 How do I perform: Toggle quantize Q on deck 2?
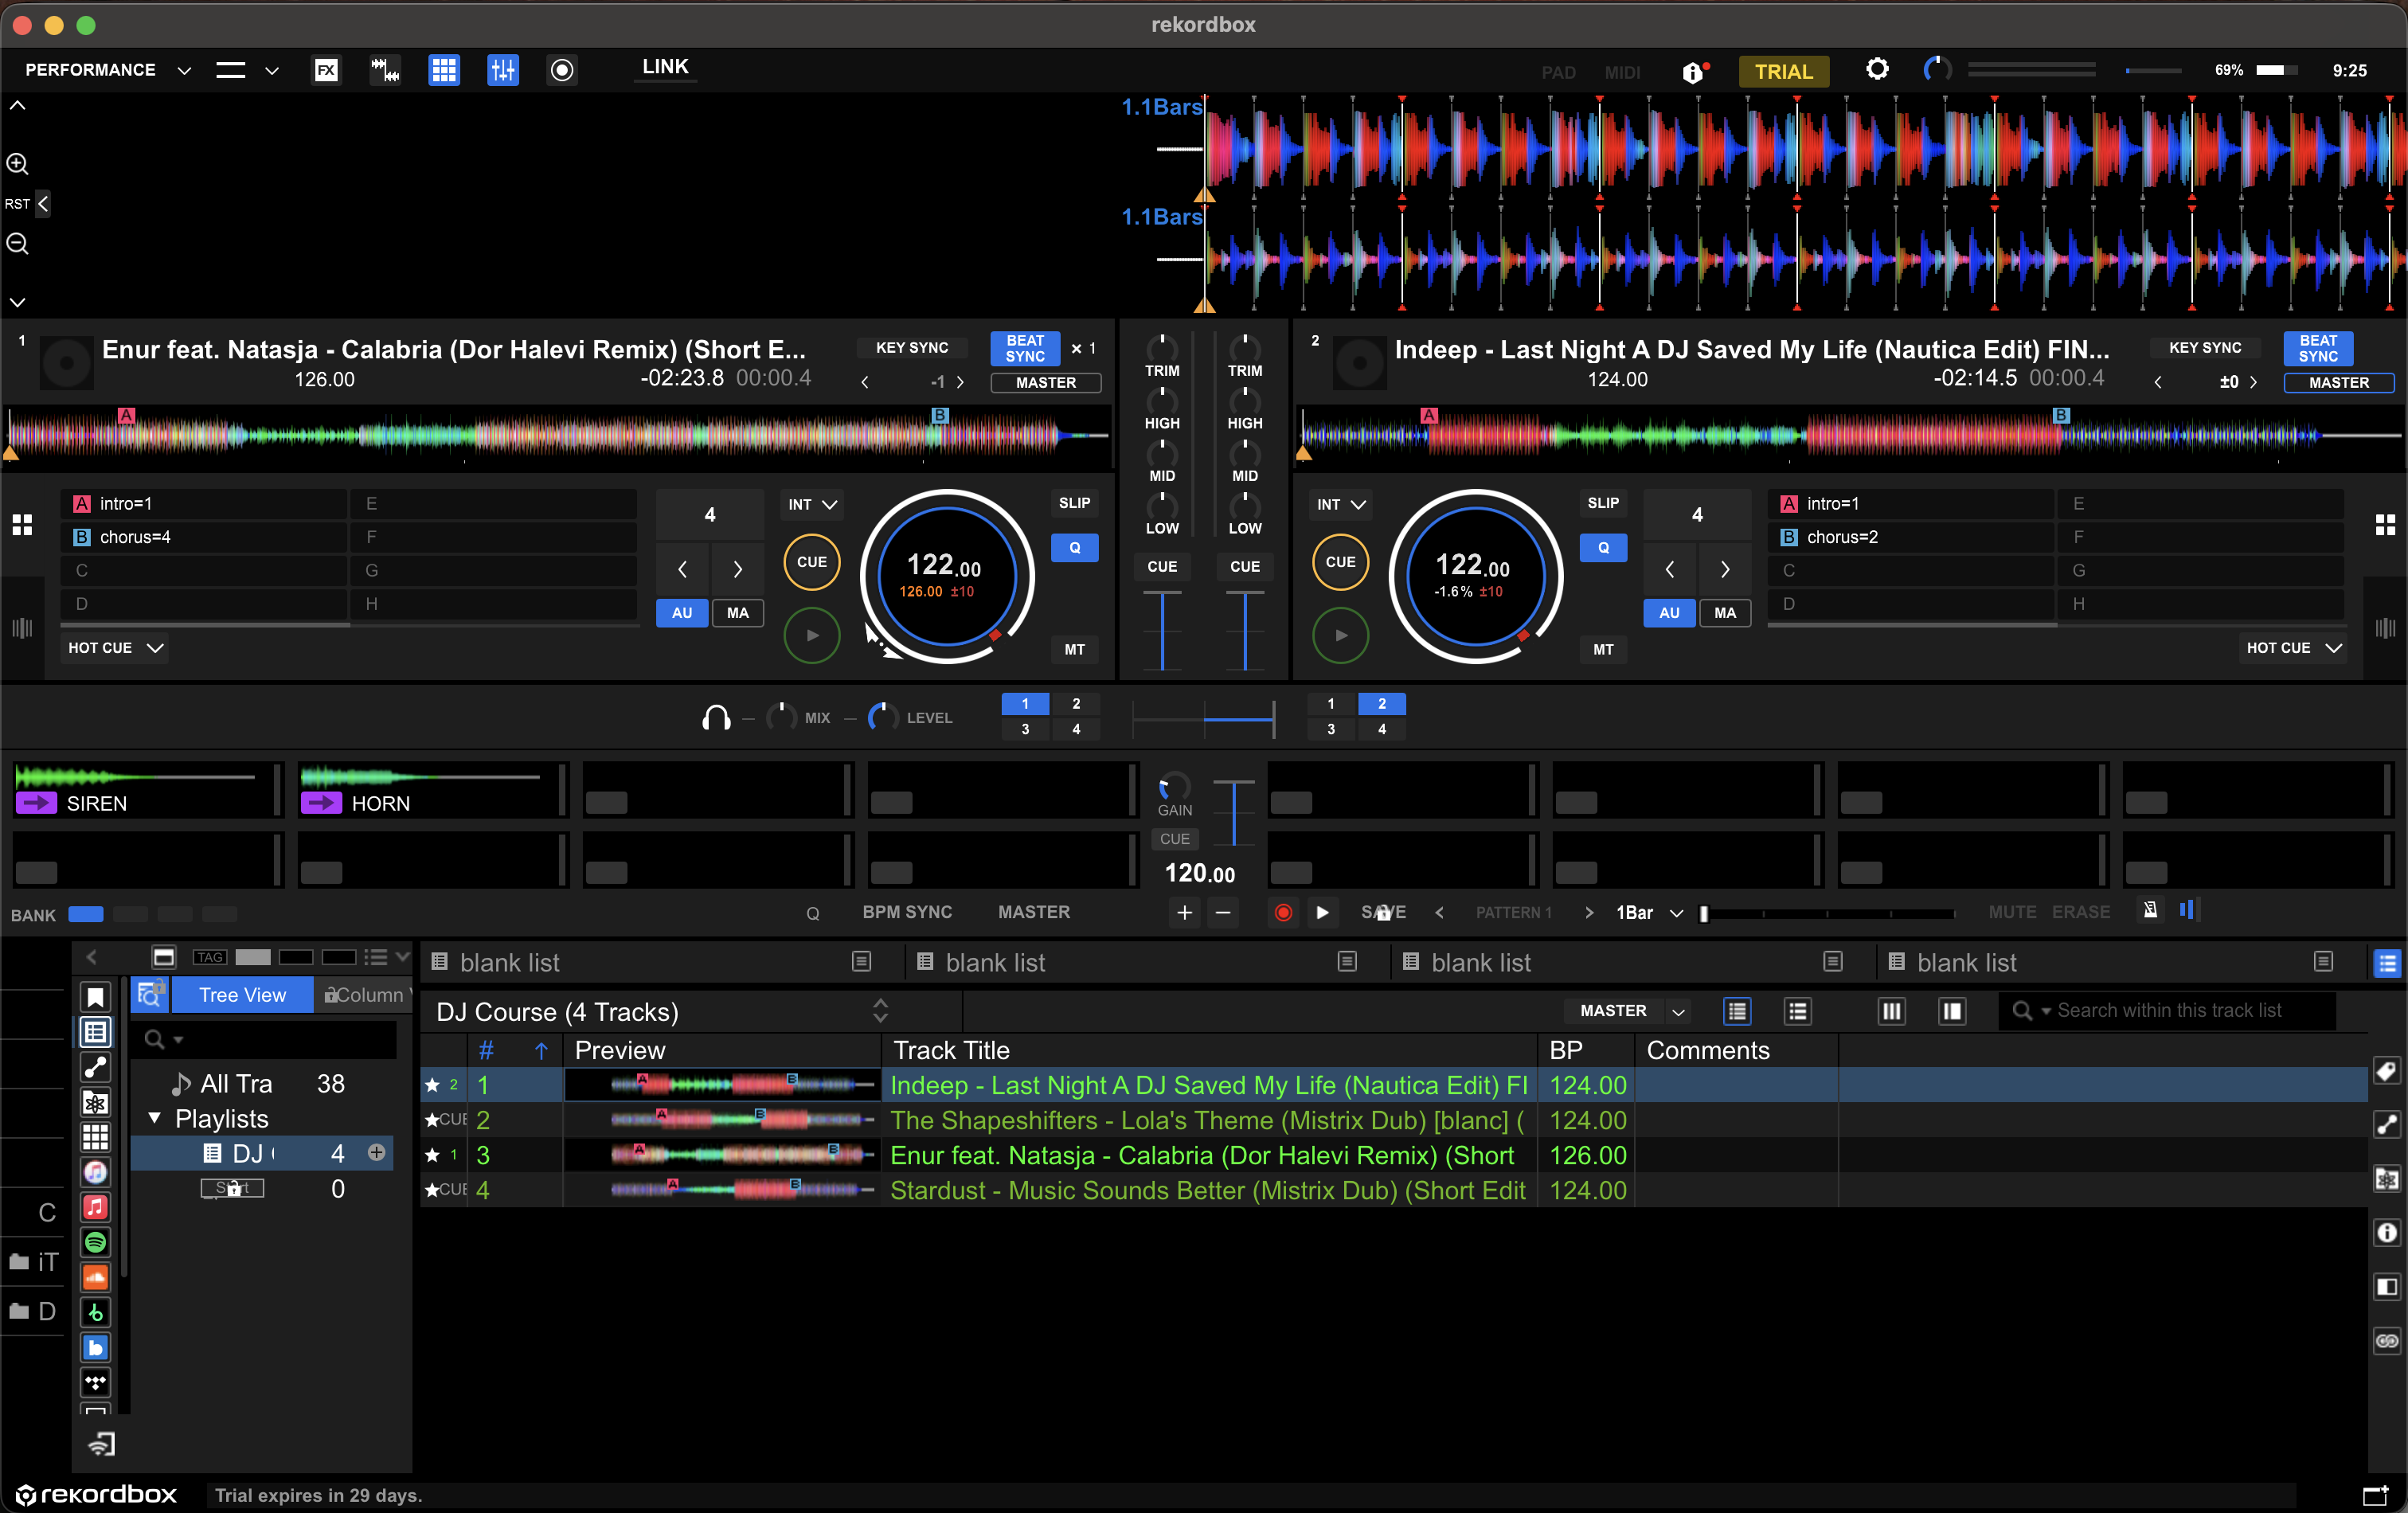(x=1603, y=548)
